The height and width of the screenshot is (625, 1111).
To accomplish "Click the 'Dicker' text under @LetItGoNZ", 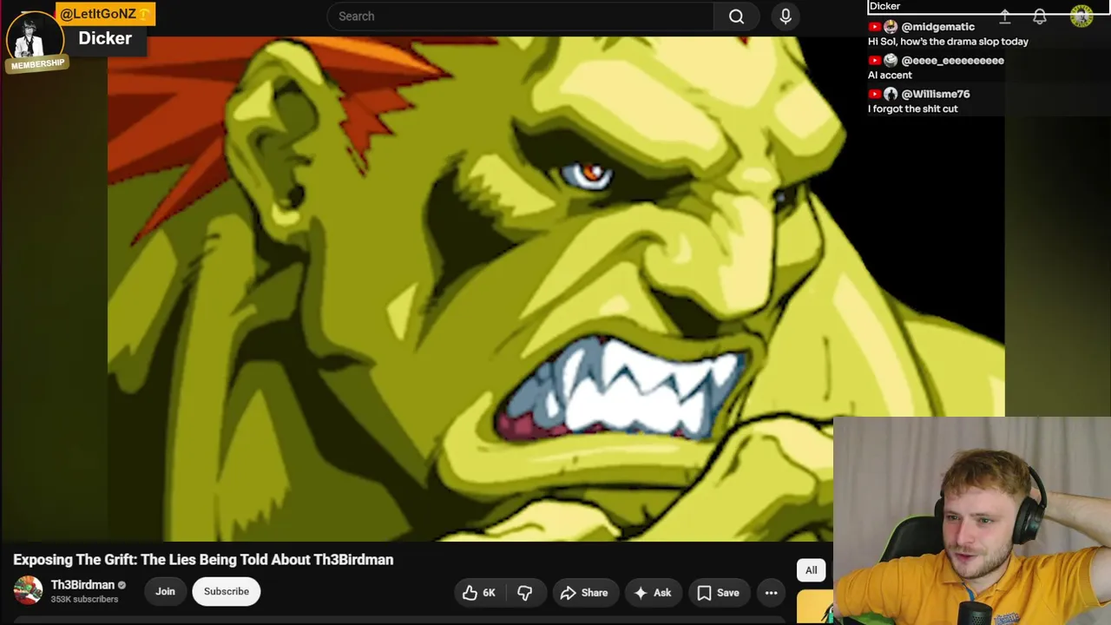I will click(x=105, y=38).
